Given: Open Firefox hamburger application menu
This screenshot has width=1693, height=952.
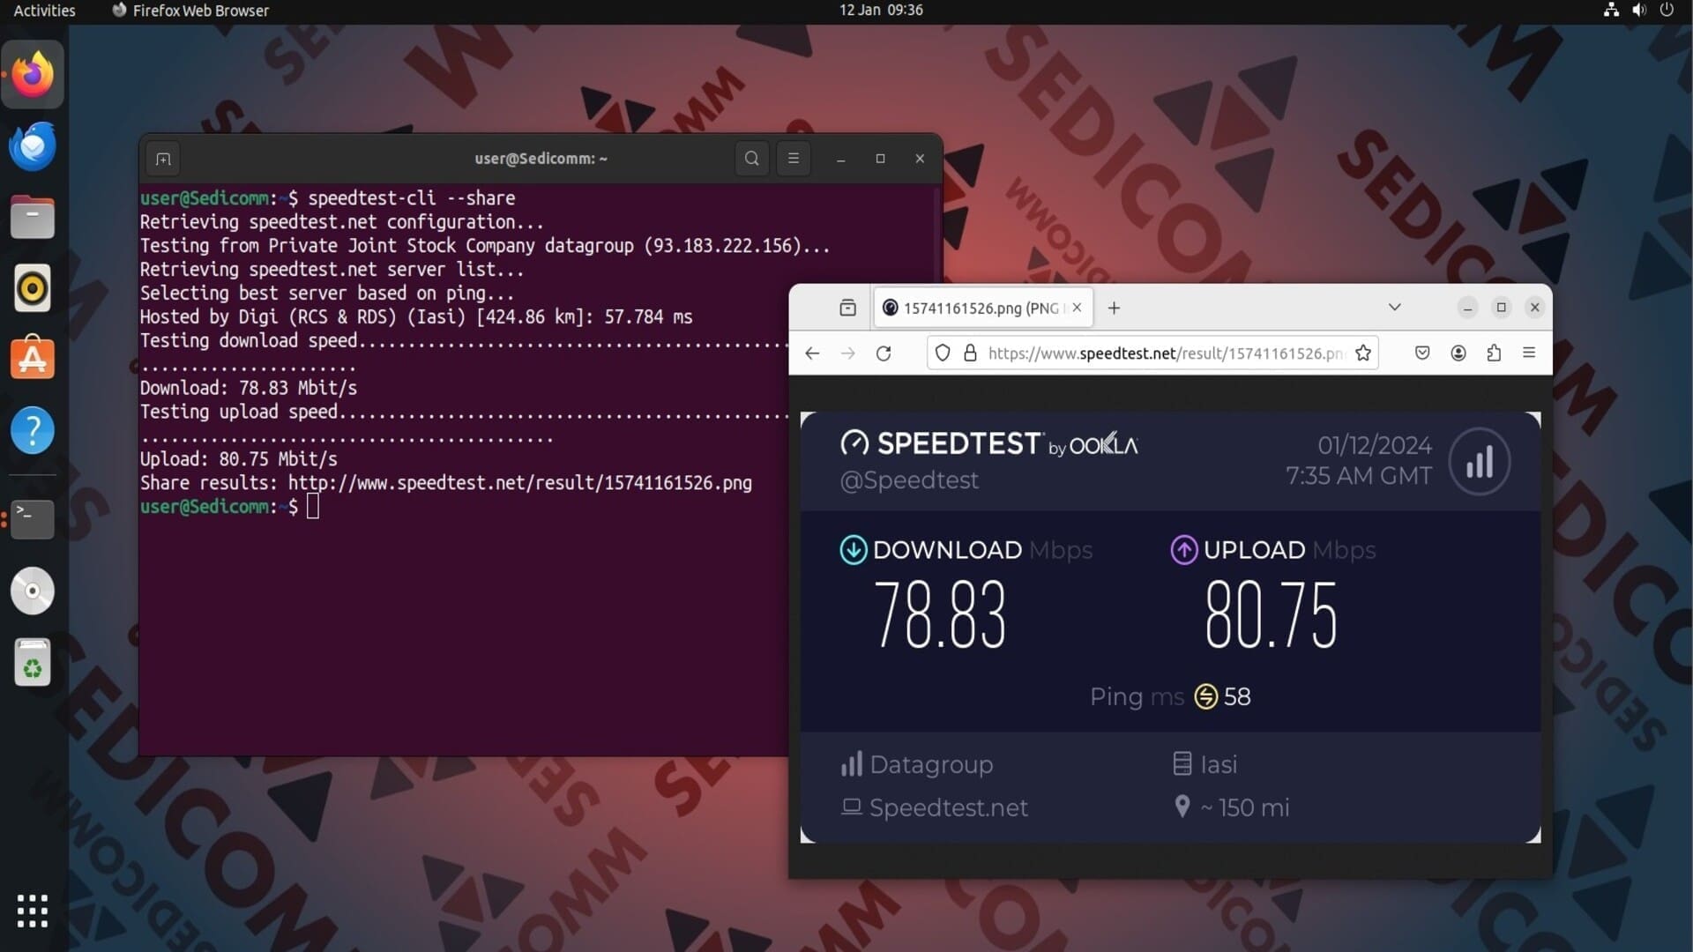Looking at the screenshot, I should coord(1529,353).
